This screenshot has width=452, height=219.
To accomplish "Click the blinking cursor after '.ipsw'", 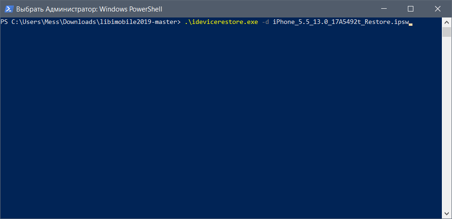I will pyautogui.click(x=410, y=23).
